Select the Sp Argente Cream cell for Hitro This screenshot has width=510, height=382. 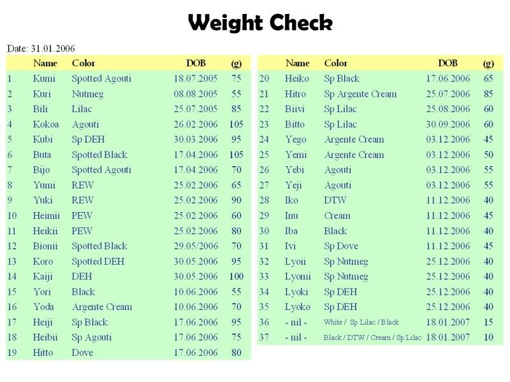pos(360,94)
